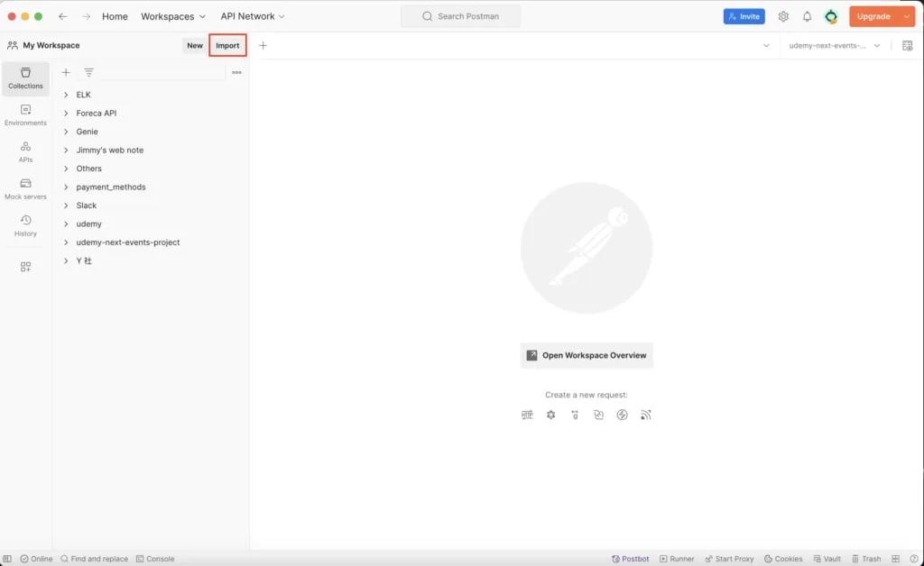The width and height of the screenshot is (924, 566).
Task: Open the Console in status bar
Action: click(155, 559)
